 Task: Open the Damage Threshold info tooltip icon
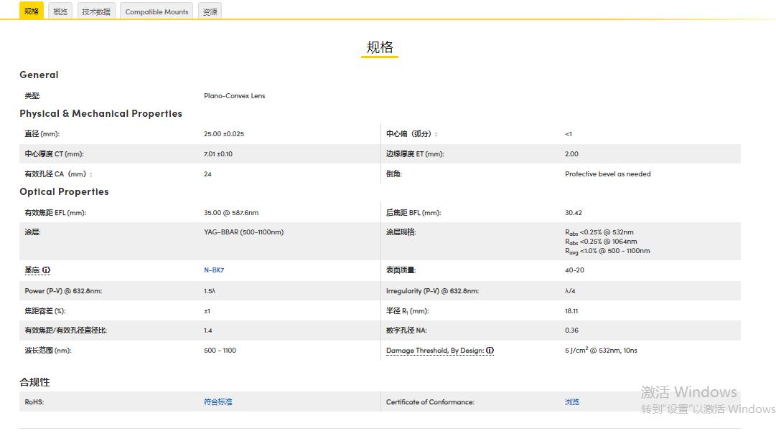[490, 351]
